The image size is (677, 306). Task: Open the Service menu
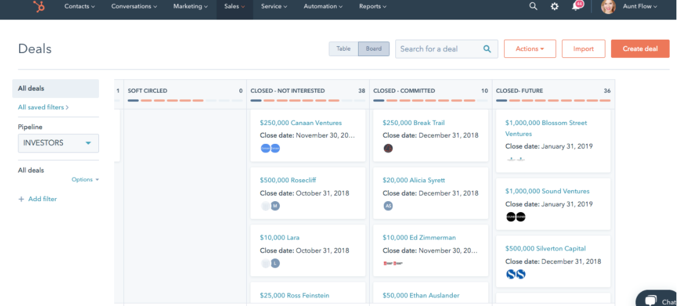[x=274, y=7]
